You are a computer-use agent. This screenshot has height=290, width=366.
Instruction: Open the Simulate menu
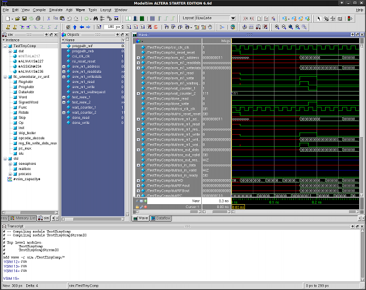pos(55,10)
